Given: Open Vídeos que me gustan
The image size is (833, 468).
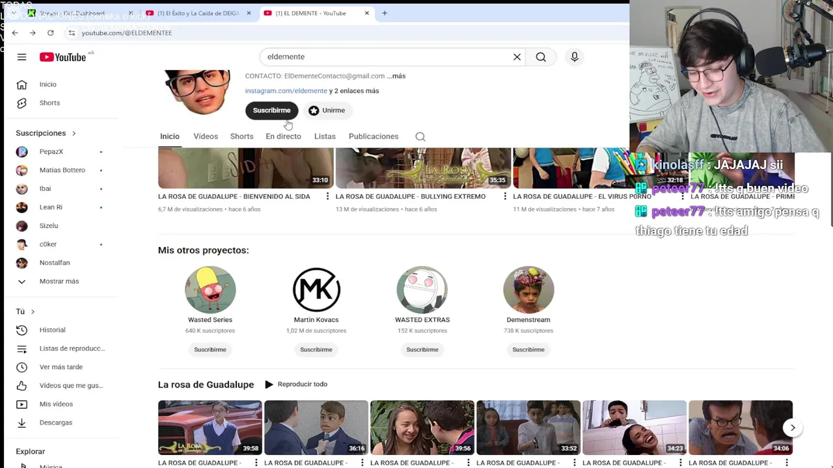Looking at the screenshot, I should pos(71,385).
